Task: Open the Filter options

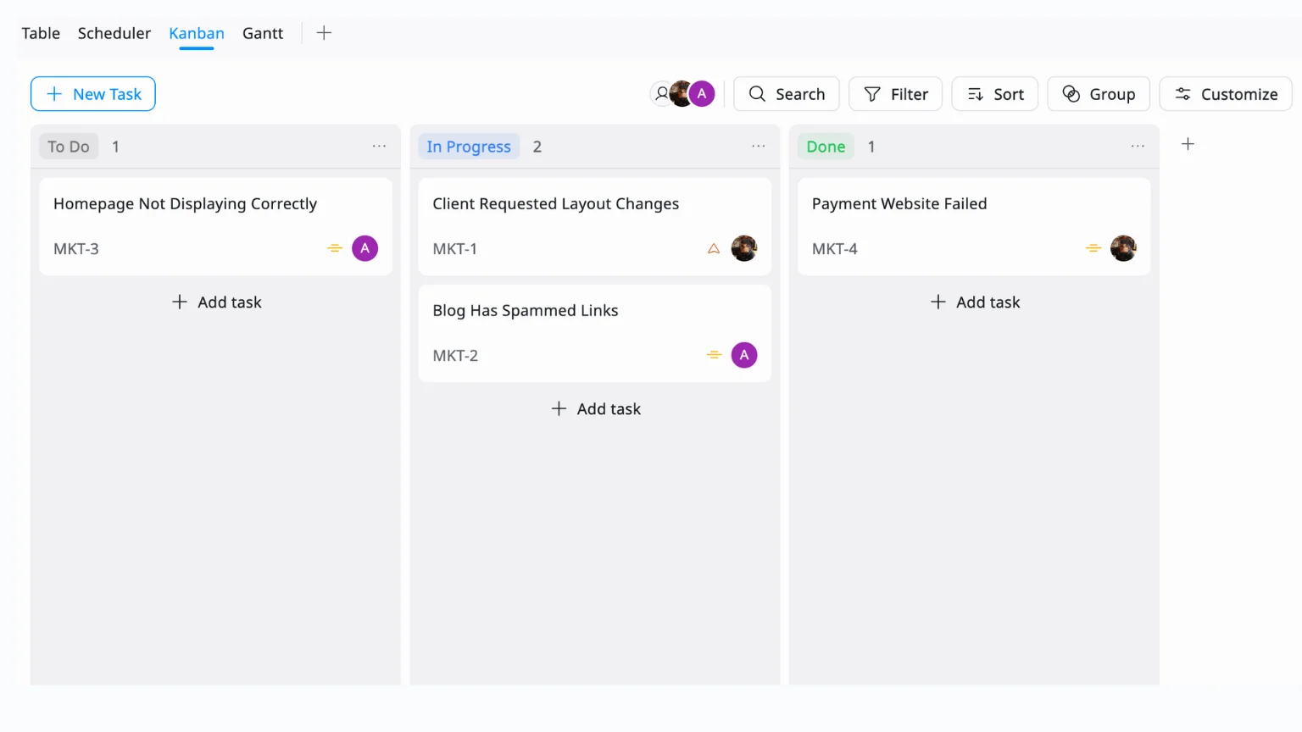Action: 895,94
